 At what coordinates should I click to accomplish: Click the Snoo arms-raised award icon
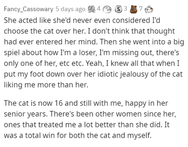pos(149,9)
